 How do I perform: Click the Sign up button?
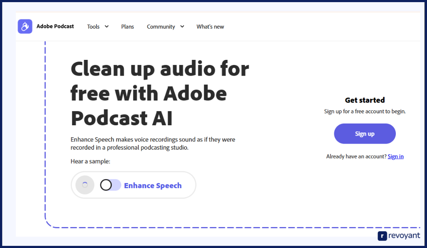pyautogui.click(x=365, y=134)
